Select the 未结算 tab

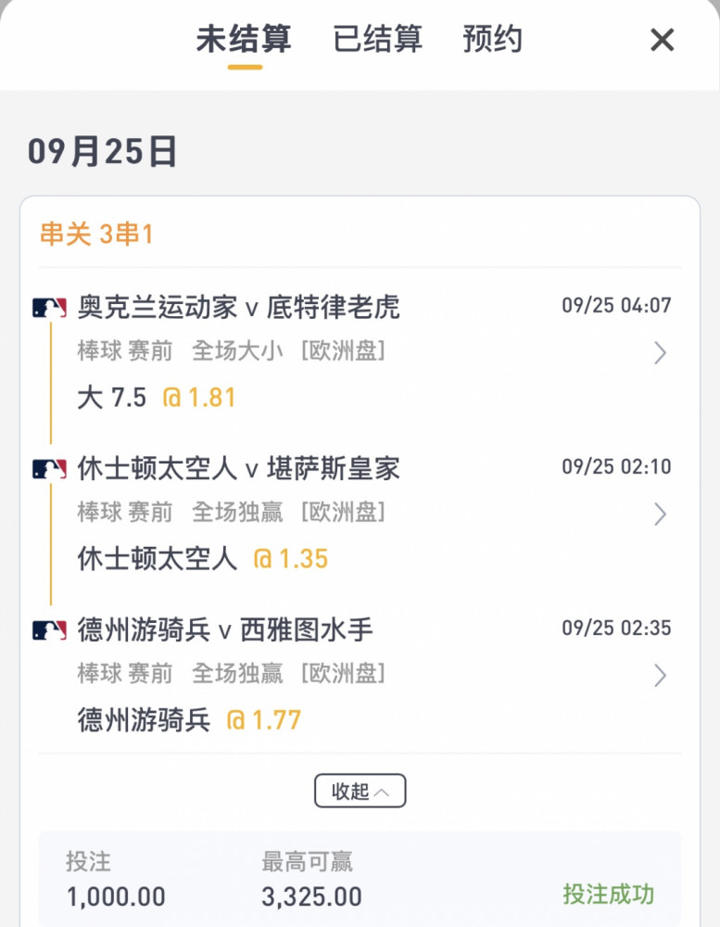point(244,40)
